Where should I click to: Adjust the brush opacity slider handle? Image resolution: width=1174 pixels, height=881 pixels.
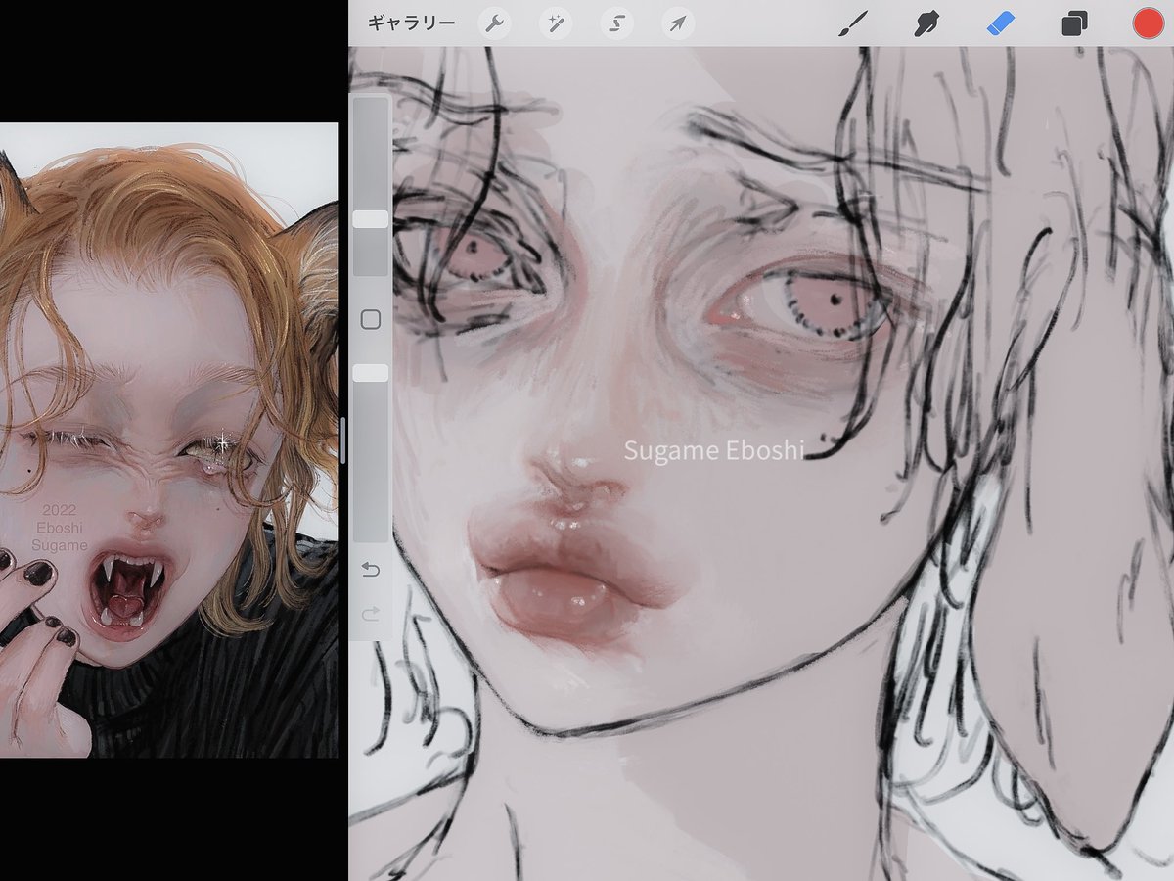pyautogui.click(x=371, y=373)
